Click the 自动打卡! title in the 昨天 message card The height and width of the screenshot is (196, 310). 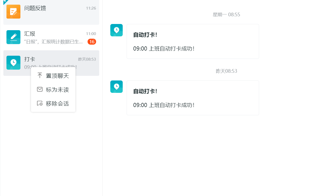point(145,91)
